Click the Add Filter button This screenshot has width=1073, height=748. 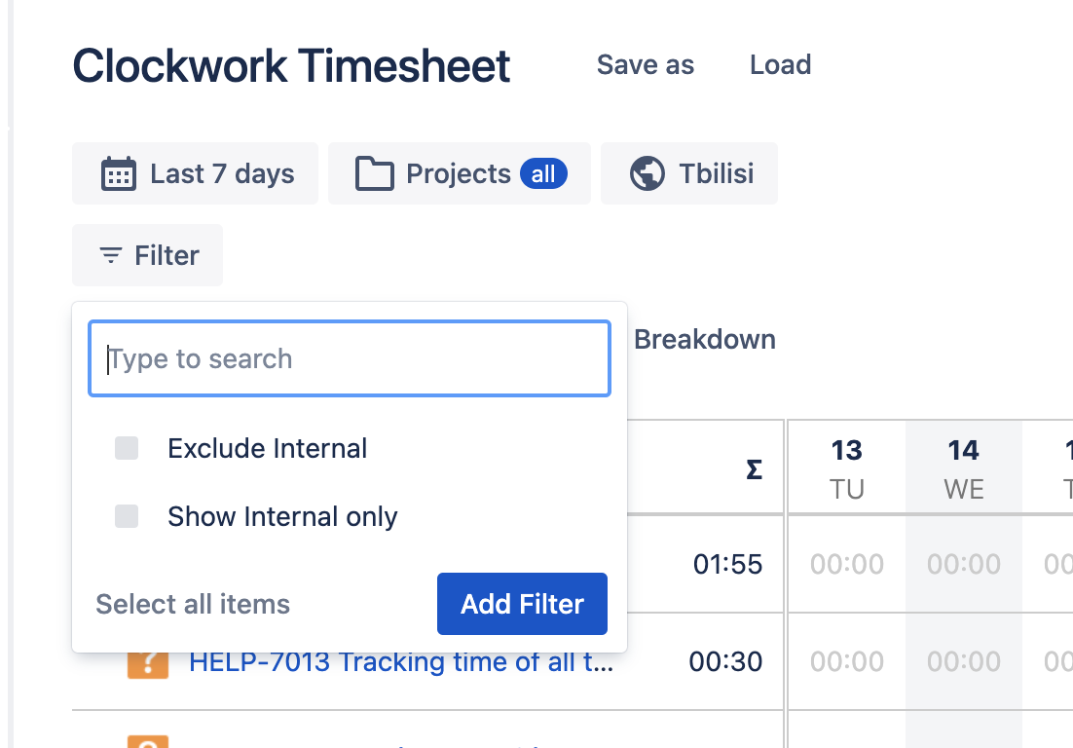pyautogui.click(x=522, y=604)
